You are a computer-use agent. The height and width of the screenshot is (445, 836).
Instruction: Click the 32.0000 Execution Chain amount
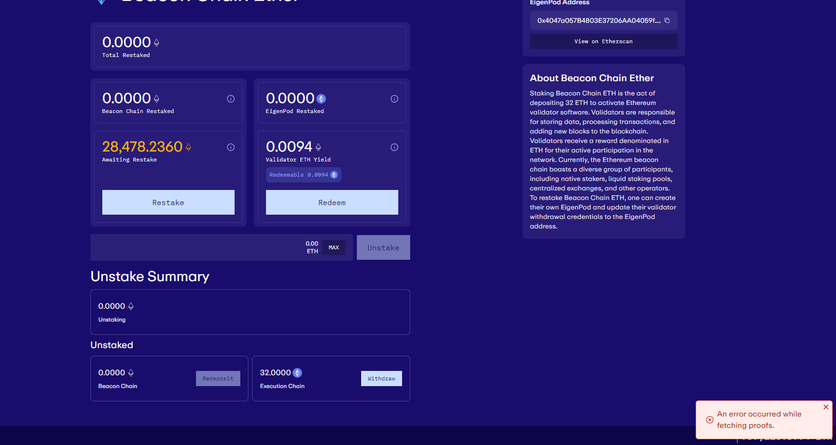(275, 373)
